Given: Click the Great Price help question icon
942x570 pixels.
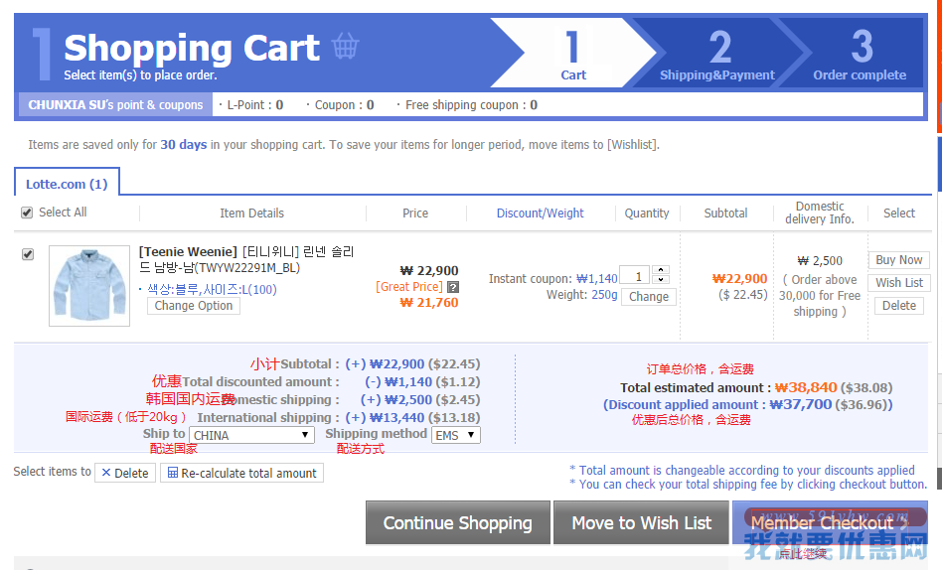Looking at the screenshot, I should (x=453, y=287).
